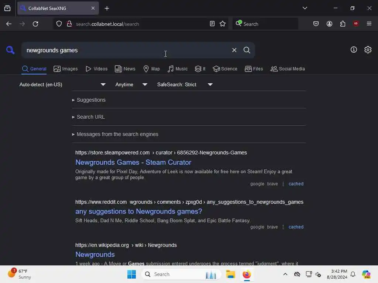Open the Windows Start menu

click(x=132, y=274)
